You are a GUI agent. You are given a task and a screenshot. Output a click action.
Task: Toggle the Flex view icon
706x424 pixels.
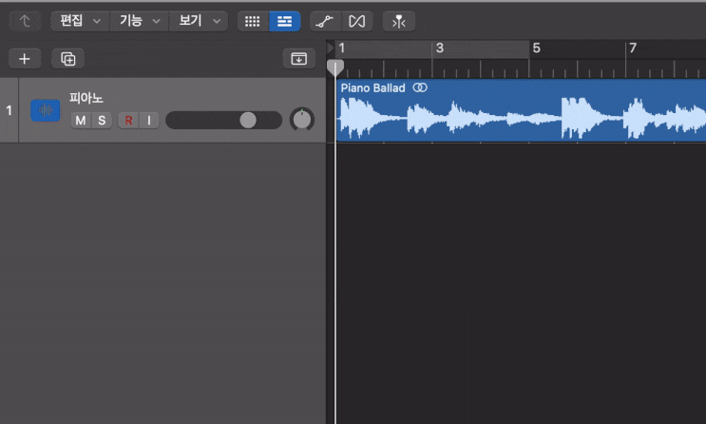[356, 21]
